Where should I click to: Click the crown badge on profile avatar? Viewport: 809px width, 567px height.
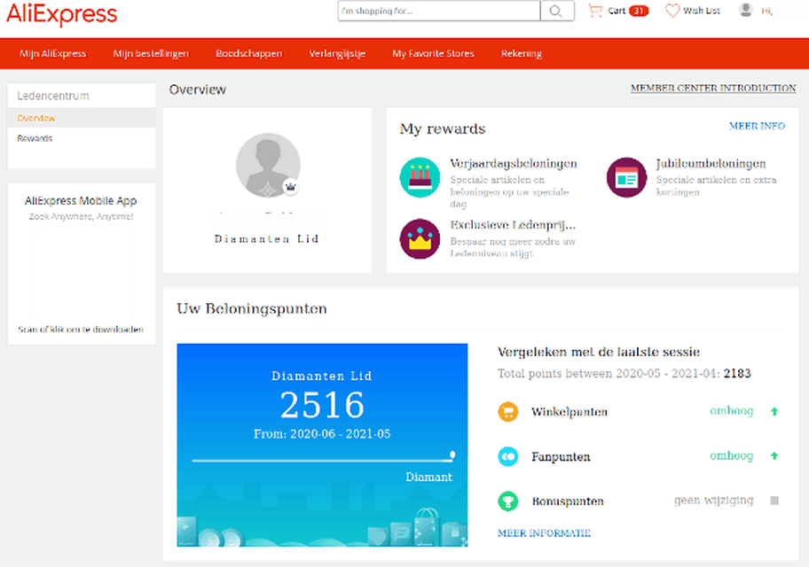click(290, 187)
